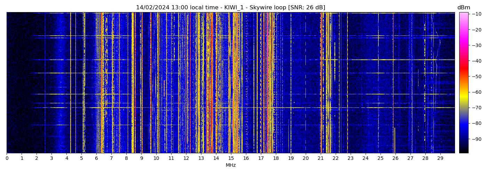Click the 25 MHz tick label

tap(380, 158)
